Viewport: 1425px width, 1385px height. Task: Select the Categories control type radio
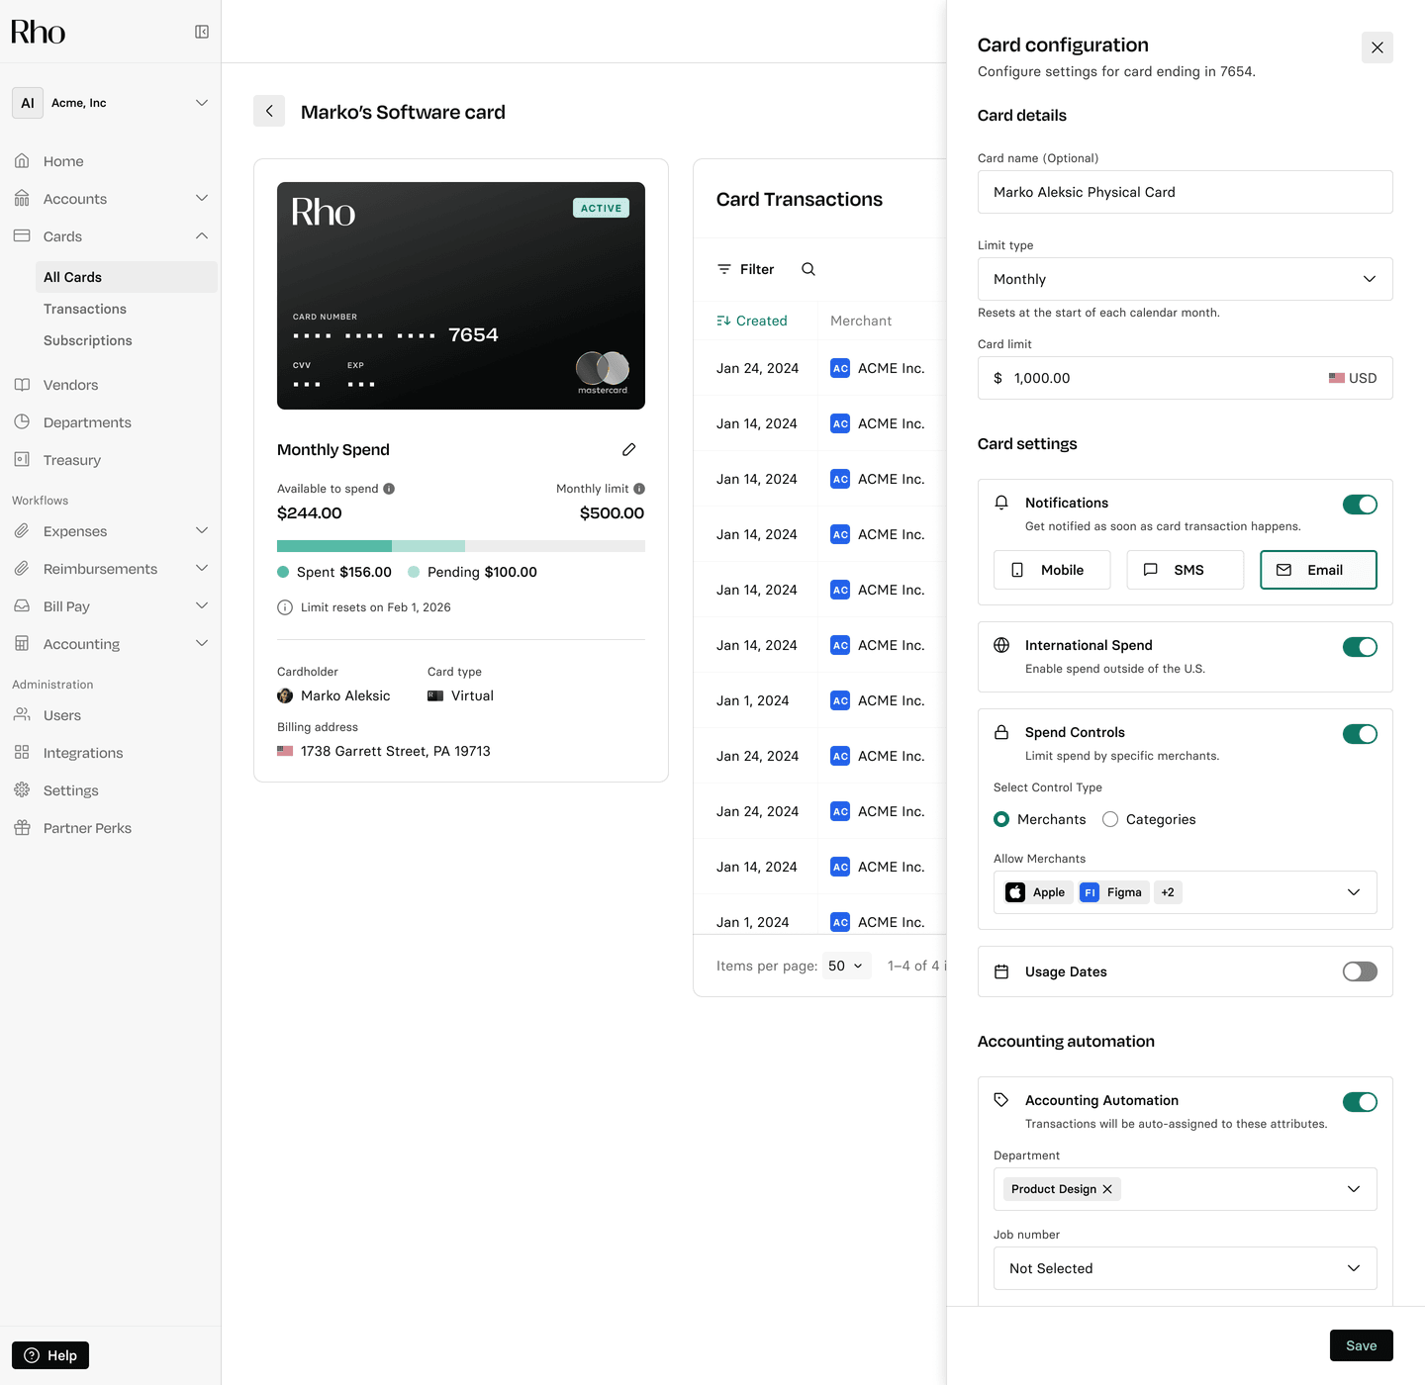pyautogui.click(x=1110, y=819)
